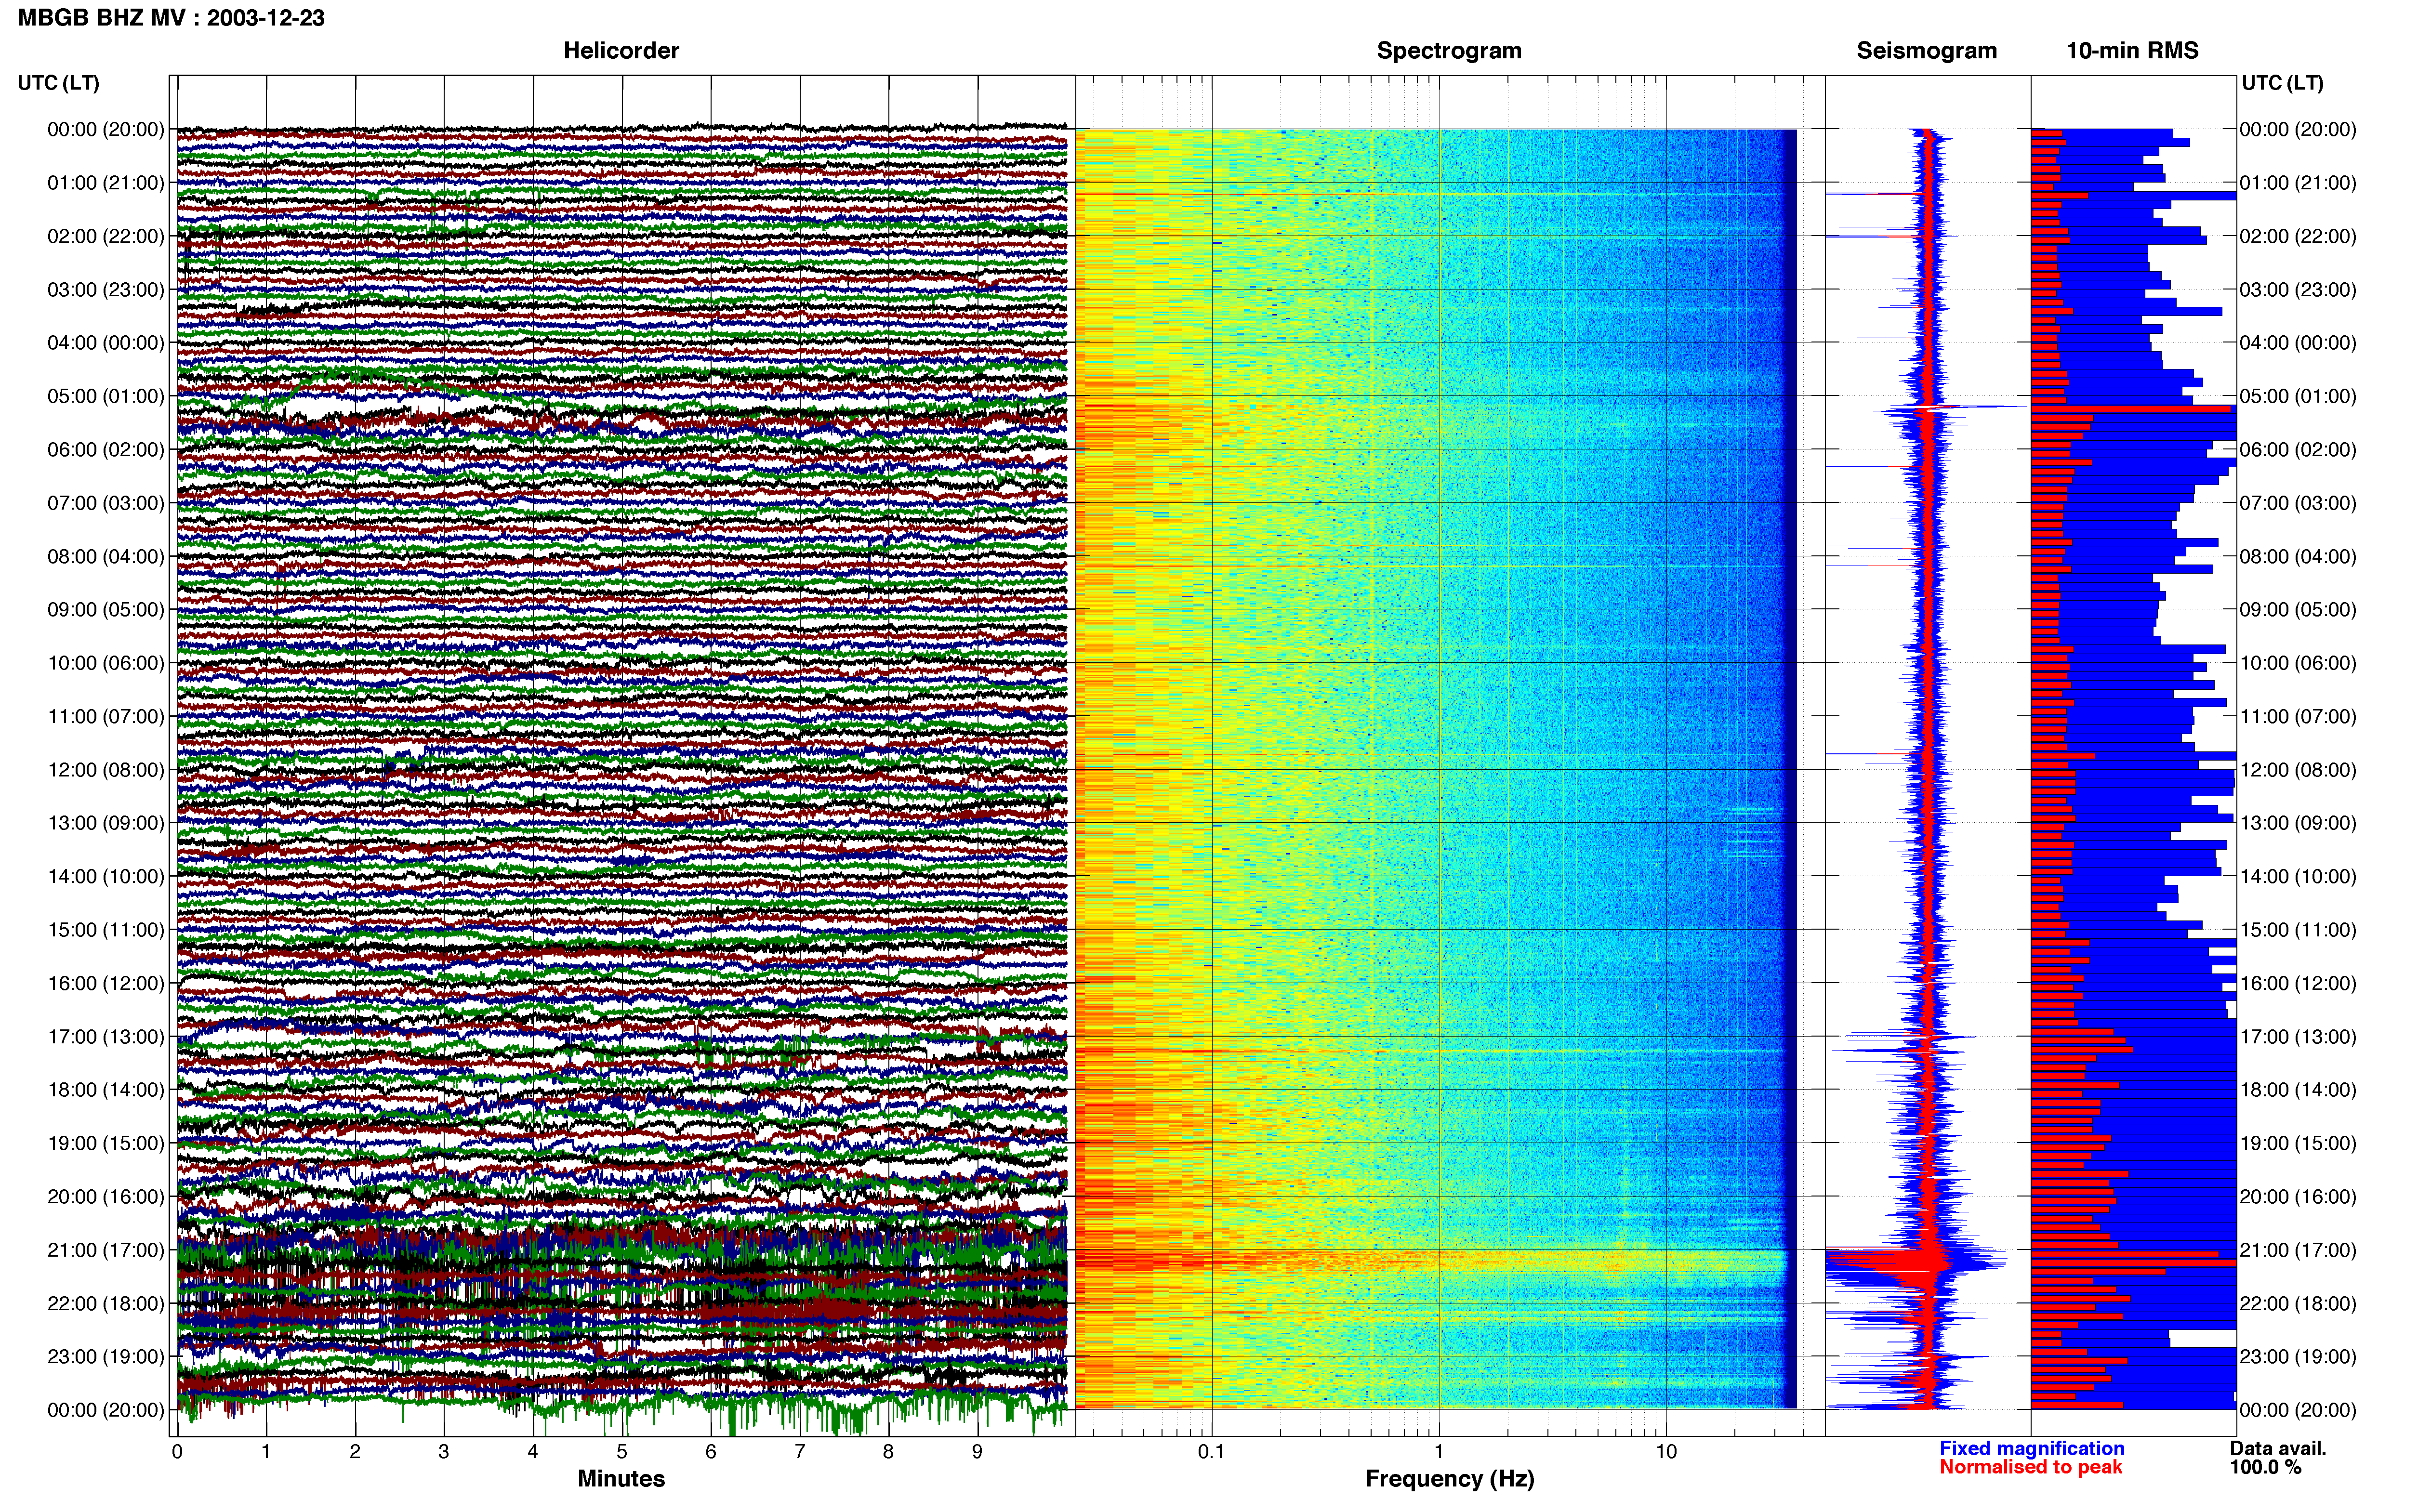Click the left '05:00 (01:00)' time label
This screenshot has height=1512, width=2418.
106,396
